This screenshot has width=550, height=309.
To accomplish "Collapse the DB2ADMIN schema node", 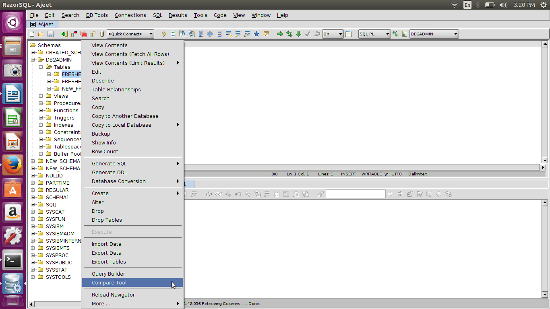I will click(x=33, y=60).
